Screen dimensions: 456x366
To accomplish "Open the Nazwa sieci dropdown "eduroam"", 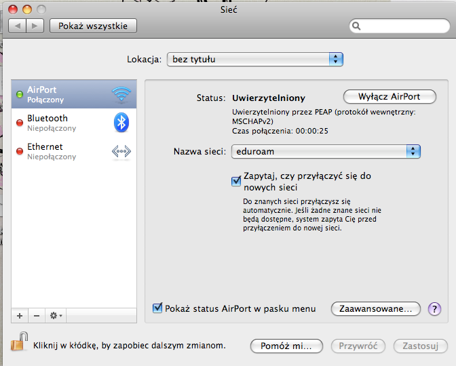I will pos(326,152).
